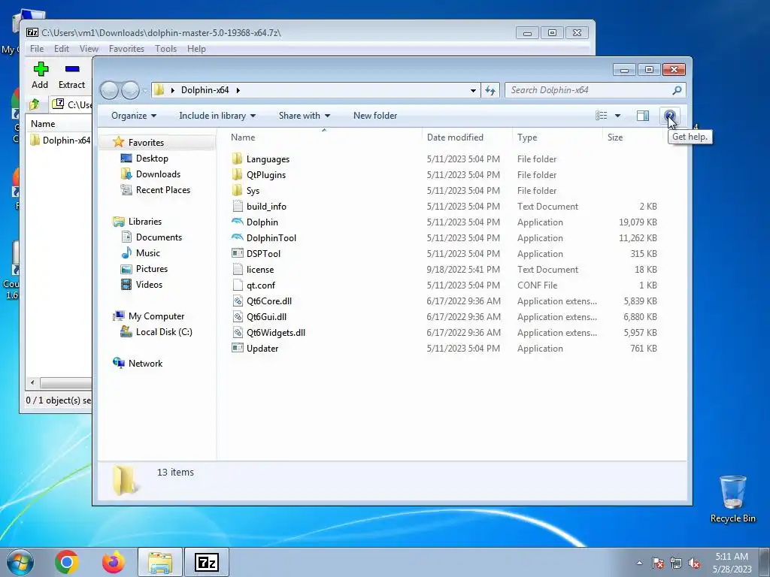This screenshot has height=577, width=770.
Task: Click Windows Explorer taskbar button
Action: 160,562
